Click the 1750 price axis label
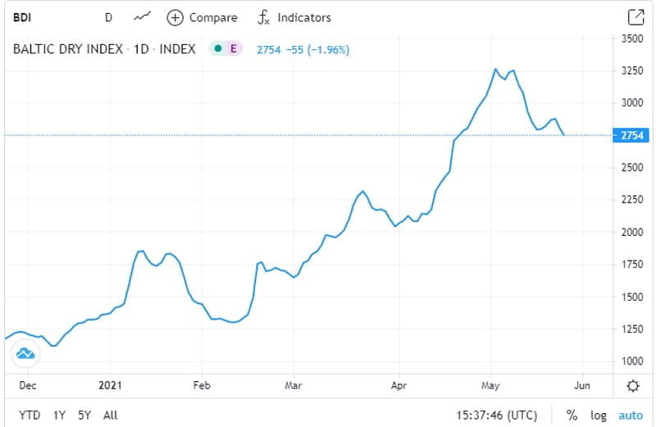The image size is (656, 427). tap(632, 264)
